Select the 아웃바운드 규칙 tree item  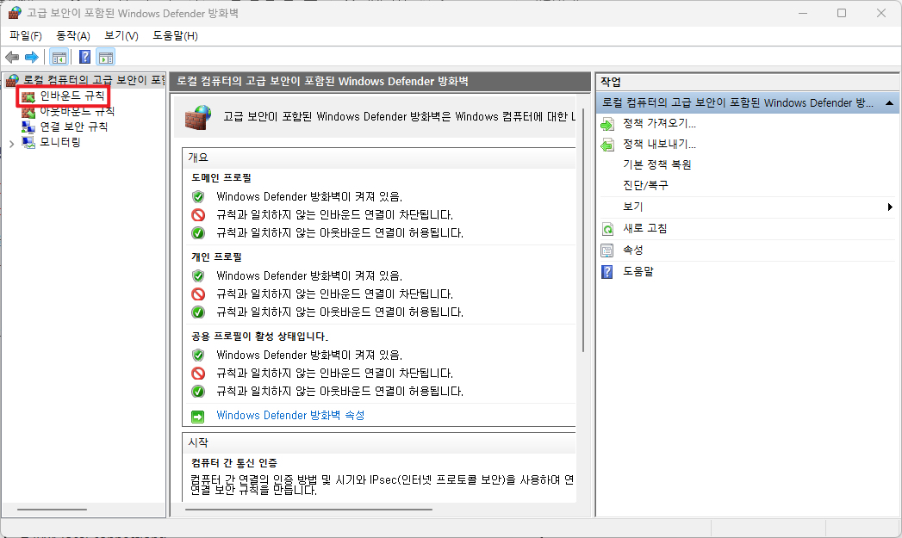pos(77,111)
